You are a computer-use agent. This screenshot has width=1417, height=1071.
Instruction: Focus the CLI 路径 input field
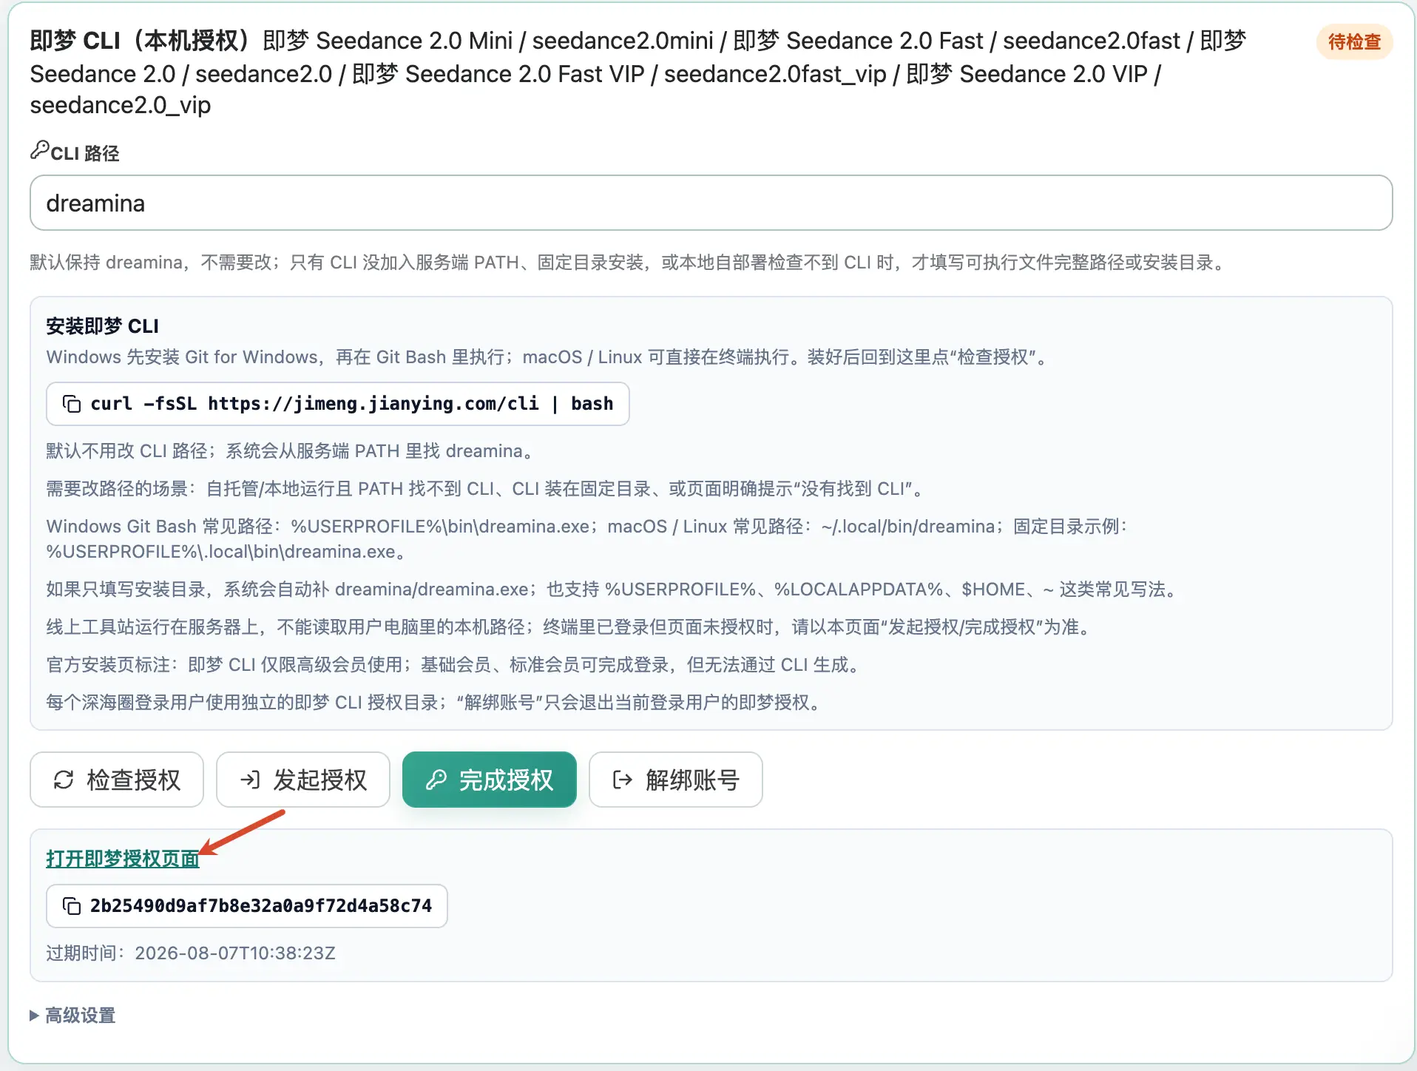point(711,203)
